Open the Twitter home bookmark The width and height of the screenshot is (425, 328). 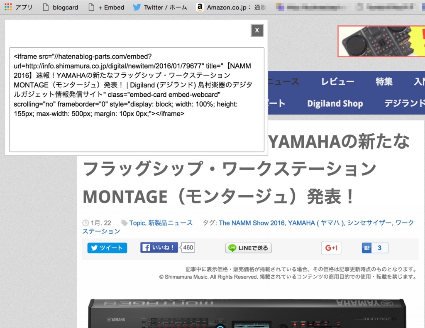(160, 7)
